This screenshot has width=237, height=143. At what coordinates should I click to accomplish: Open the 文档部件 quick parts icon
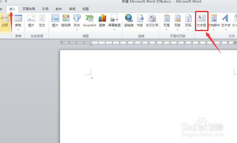214,18
